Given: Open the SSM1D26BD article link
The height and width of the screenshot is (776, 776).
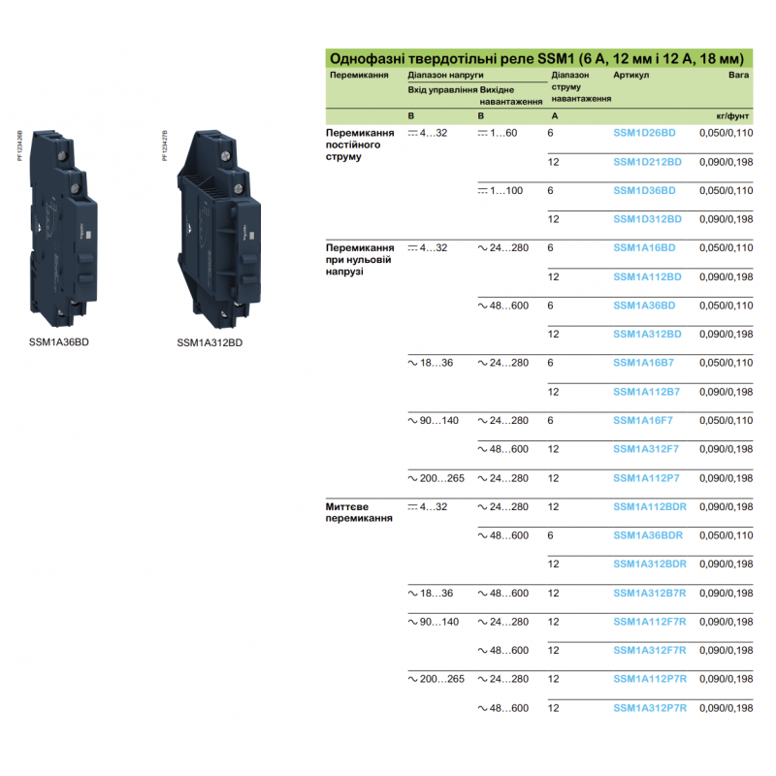Looking at the screenshot, I should 643,135.
